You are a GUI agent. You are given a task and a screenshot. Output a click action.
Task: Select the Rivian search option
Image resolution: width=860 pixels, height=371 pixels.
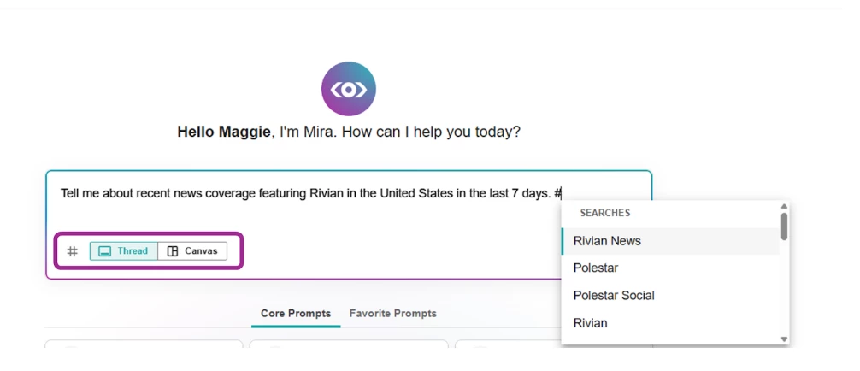[x=591, y=323]
